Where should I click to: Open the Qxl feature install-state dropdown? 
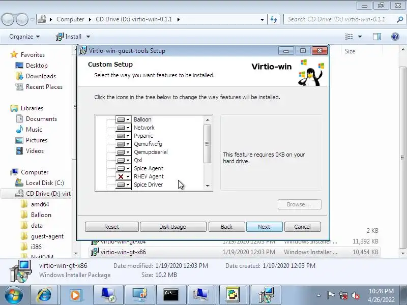click(123, 160)
